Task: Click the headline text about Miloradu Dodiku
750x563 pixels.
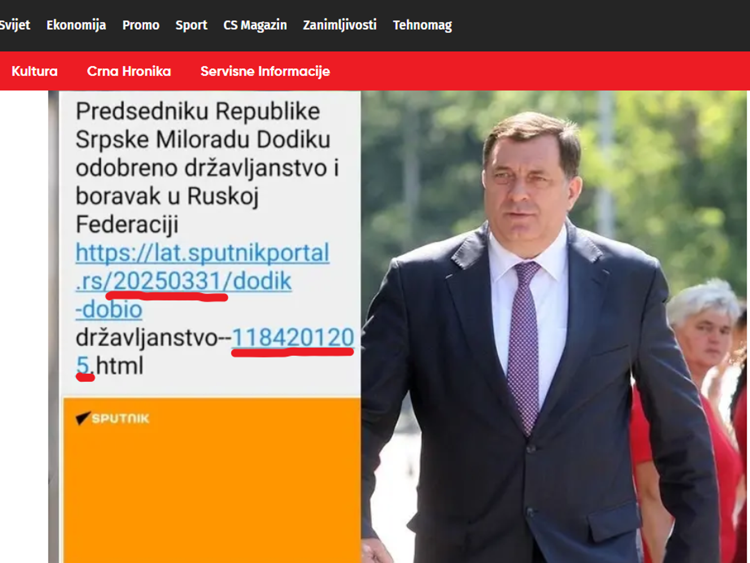Action: pos(207,168)
